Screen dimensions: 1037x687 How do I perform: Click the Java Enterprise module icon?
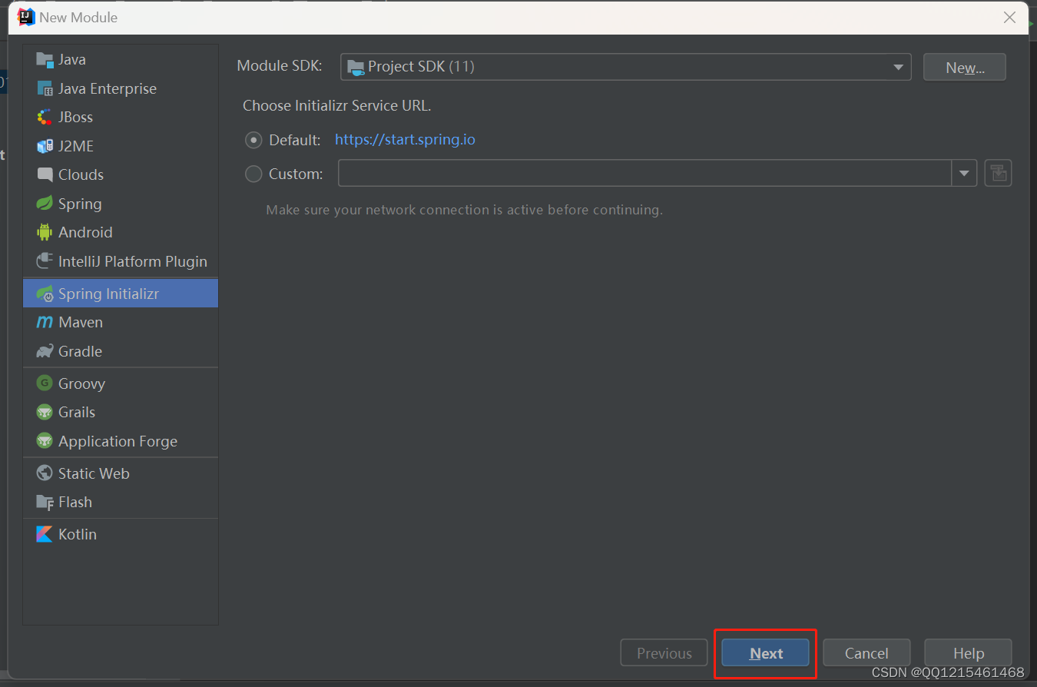pyautogui.click(x=45, y=88)
